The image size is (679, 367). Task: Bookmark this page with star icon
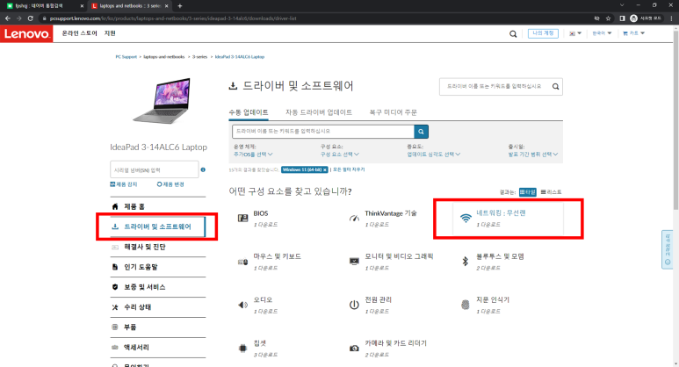(608, 18)
